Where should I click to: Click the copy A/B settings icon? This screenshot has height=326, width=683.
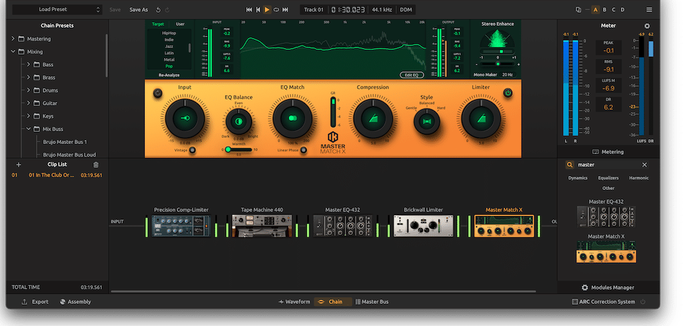coord(578,9)
